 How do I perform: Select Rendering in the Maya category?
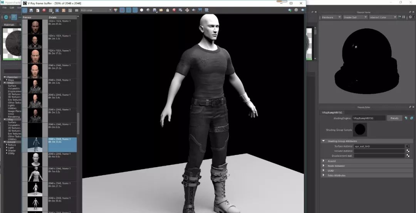pos(14,117)
